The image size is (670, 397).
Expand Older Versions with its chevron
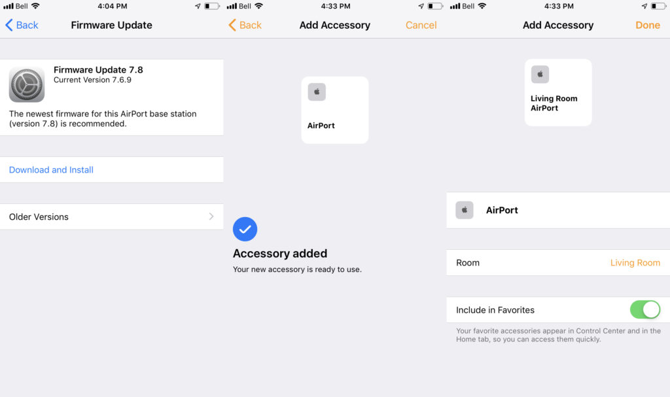pos(211,216)
